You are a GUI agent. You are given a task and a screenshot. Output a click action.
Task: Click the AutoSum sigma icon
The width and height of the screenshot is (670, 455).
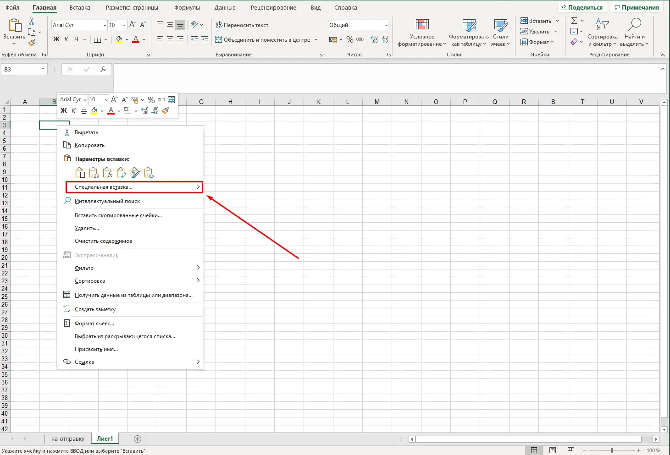(x=574, y=21)
